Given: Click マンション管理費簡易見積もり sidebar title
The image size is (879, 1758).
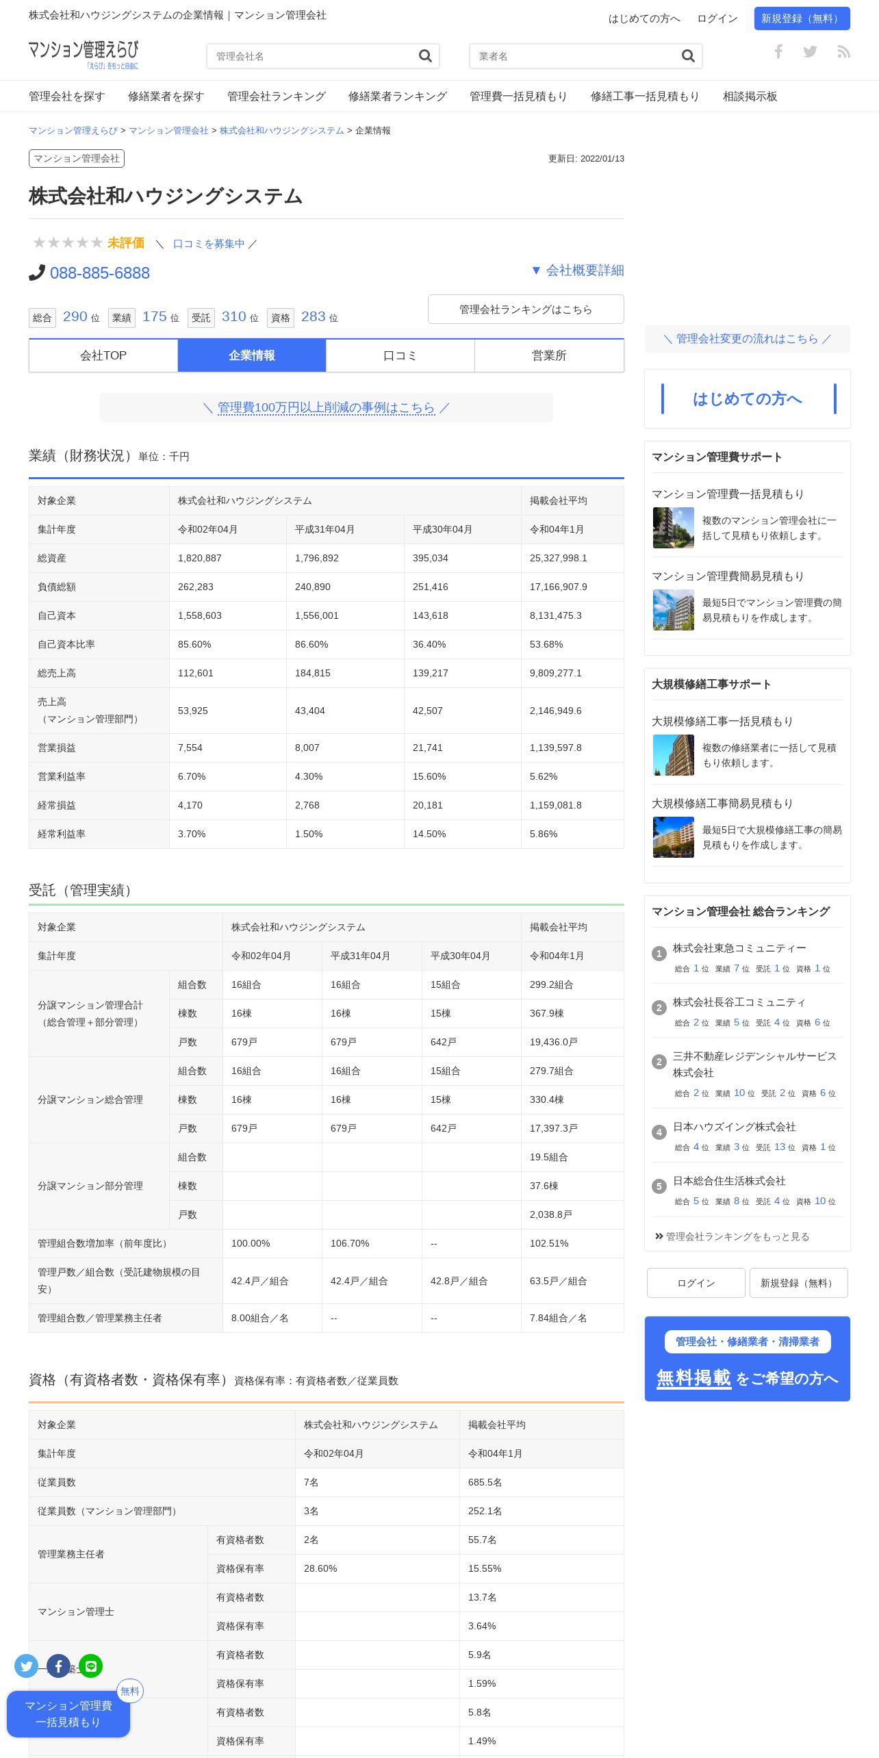Looking at the screenshot, I should coord(728,576).
